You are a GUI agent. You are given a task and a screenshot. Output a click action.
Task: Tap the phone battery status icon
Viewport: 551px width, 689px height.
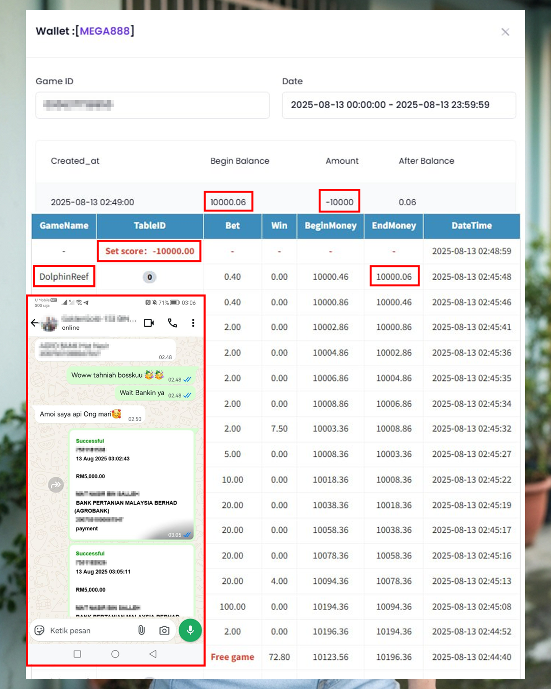pyautogui.click(x=175, y=303)
